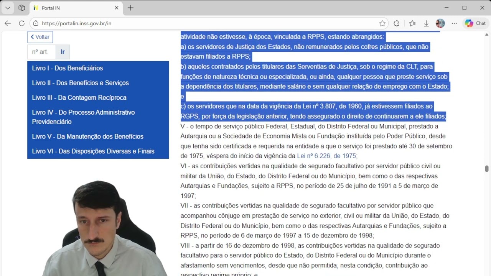Click the vertical page scrollbar thumb
The image size is (491, 276).
tap(487, 169)
